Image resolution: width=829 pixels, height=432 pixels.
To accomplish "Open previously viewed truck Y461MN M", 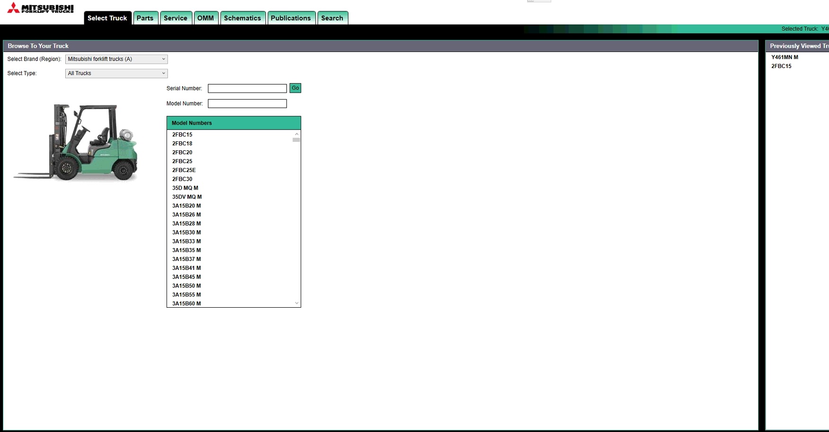I will click(x=785, y=57).
